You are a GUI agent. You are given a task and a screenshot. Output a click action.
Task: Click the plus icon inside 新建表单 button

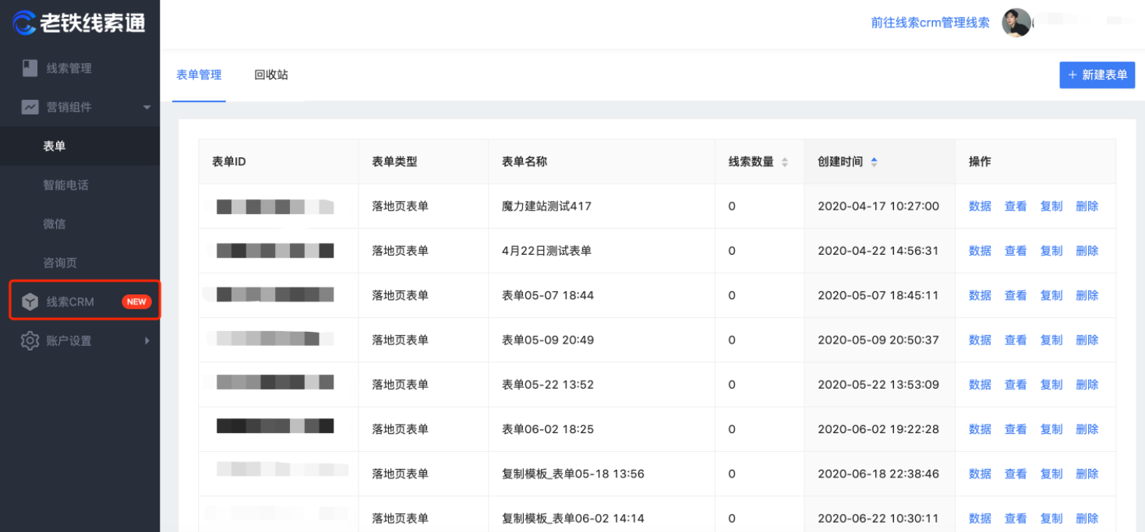pos(1073,75)
